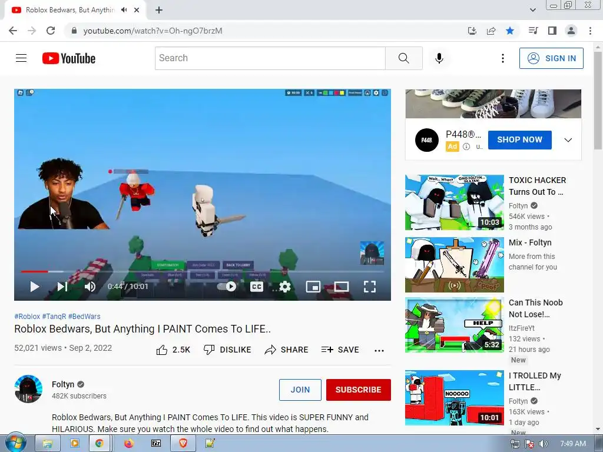Viewport: 603px width, 452px height.
Task: Open the tab search dropdown arrow
Action: tap(532, 10)
